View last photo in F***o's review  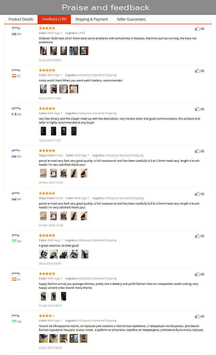(74, 89)
